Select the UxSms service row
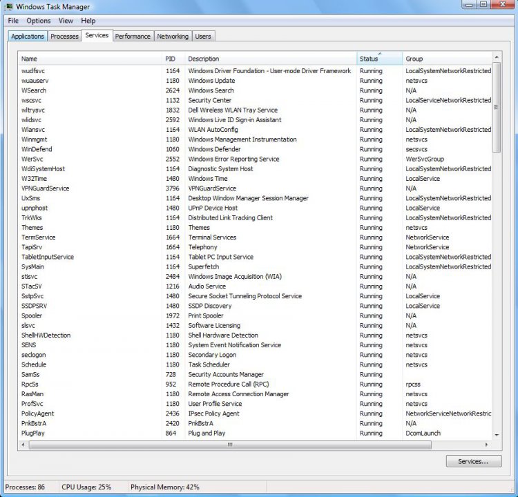 [255, 198]
